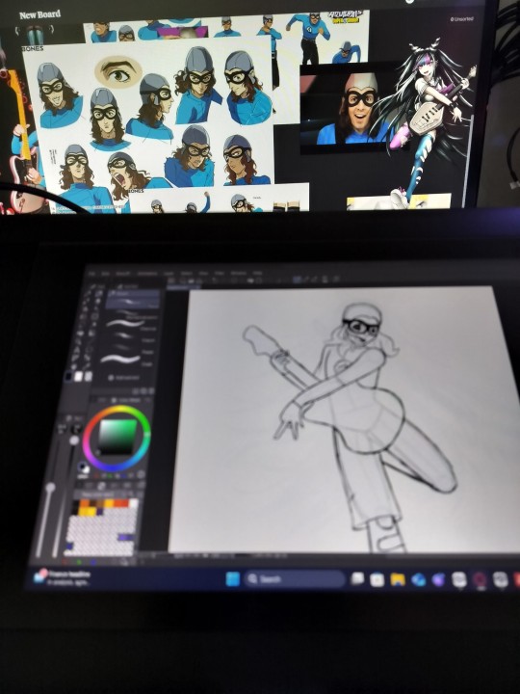
Task: Select the large character expression sheet image
Action: (x=148, y=120)
